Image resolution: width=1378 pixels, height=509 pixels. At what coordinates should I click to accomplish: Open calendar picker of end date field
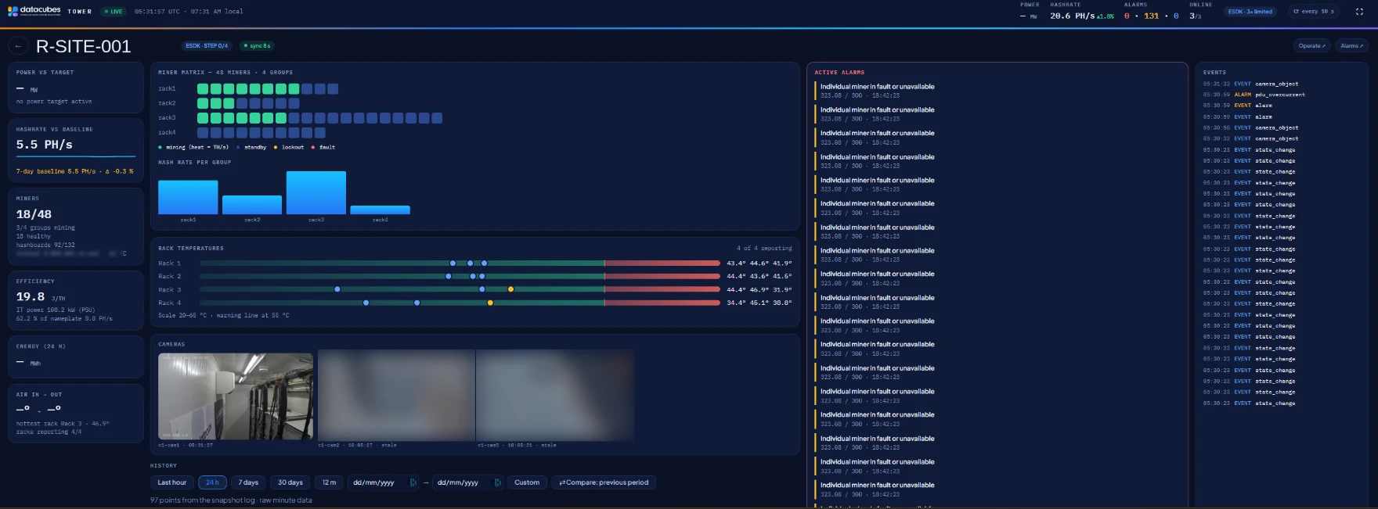pos(497,482)
